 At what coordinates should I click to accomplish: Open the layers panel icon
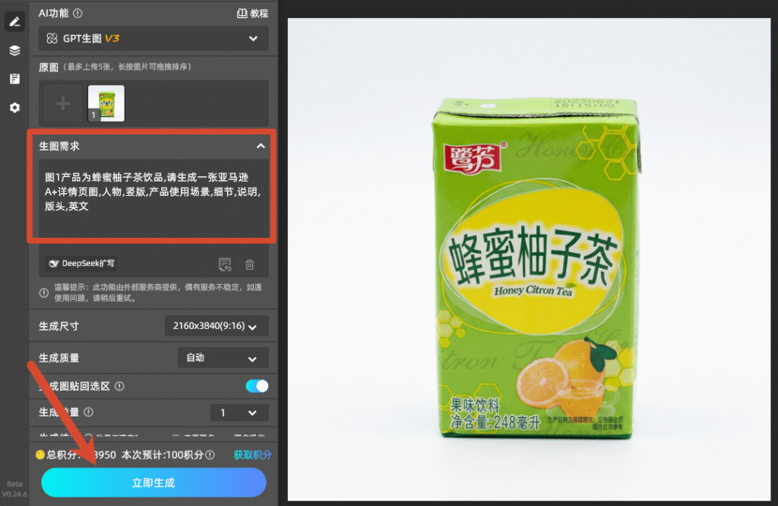point(14,50)
